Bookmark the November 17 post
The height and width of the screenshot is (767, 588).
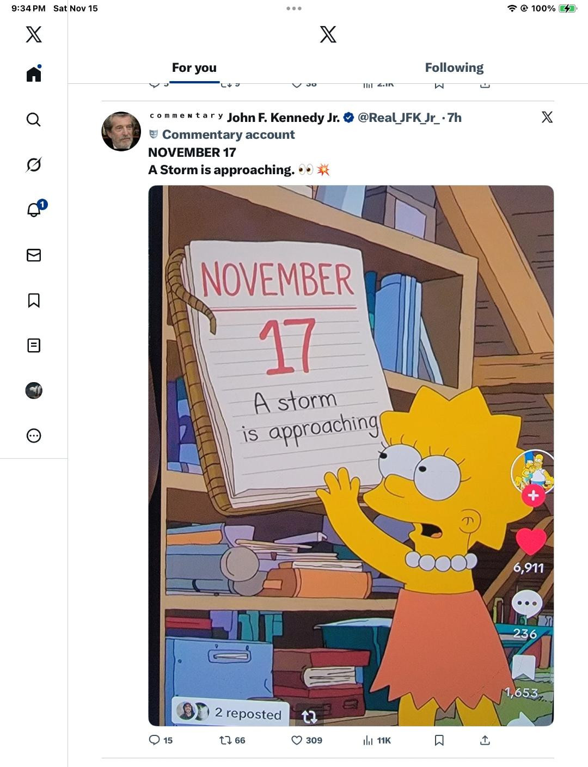pyautogui.click(x=439, y=740)
